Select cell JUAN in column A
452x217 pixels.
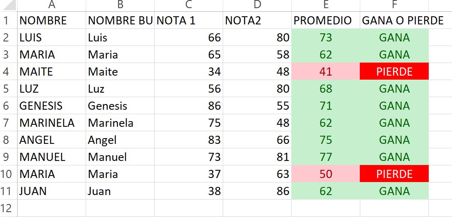pyautogui.click(x=51, y=191)
